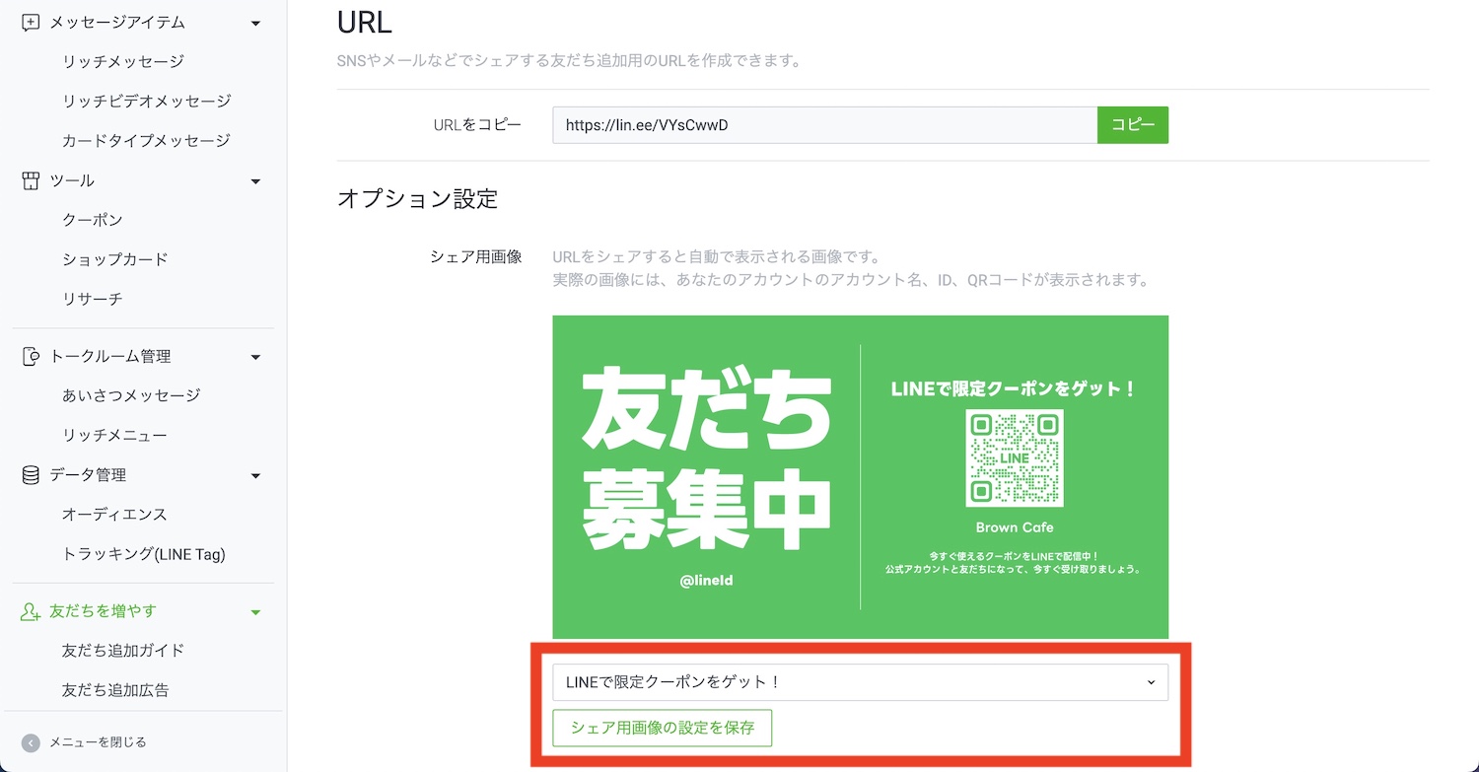Screen dimensions: 1479x772
Task: Go to リサーチ page
Action: (92, 298)
